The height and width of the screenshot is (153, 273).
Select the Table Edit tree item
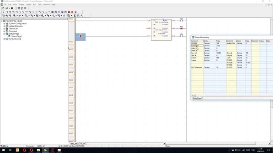point(13,28)
